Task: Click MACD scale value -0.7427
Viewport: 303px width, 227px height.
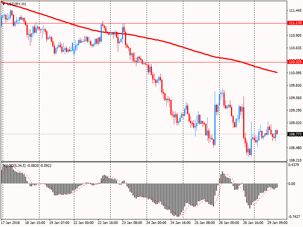Action: [294, 217]
